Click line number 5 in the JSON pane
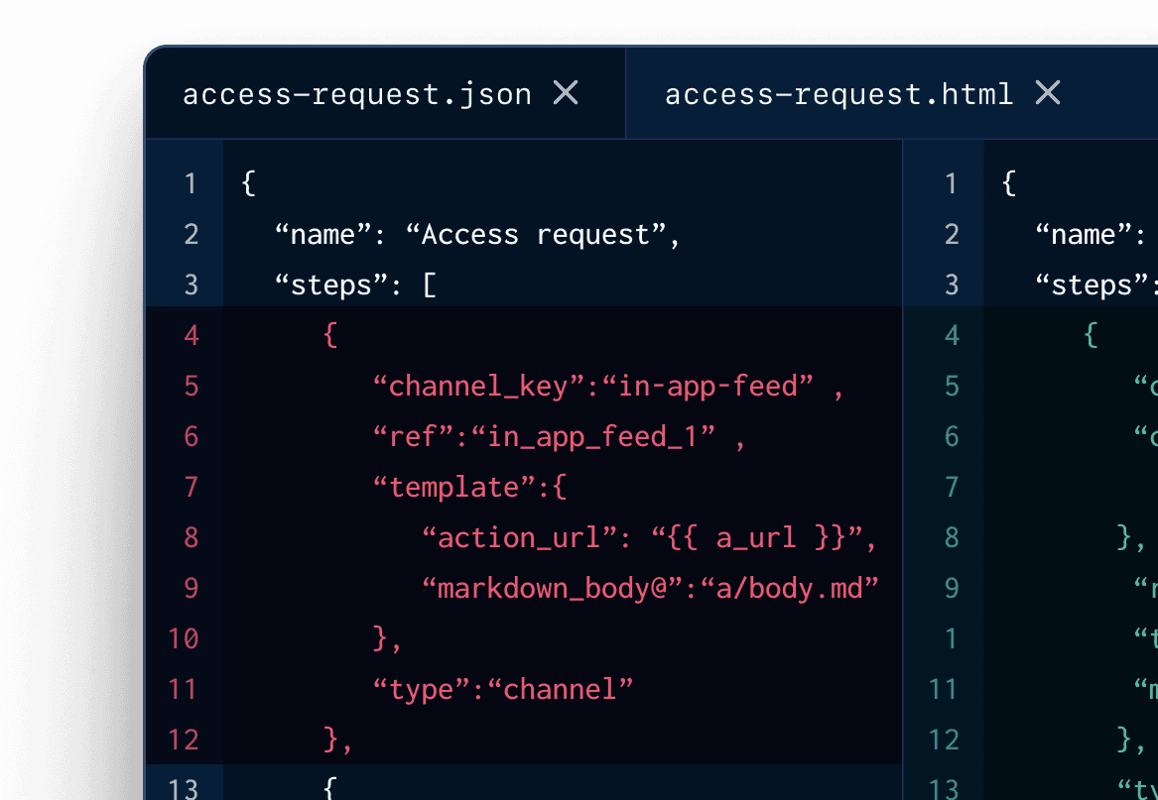The height and width of the screenshot is (800, 1158). pyautogui.click(x=188, y=386)
